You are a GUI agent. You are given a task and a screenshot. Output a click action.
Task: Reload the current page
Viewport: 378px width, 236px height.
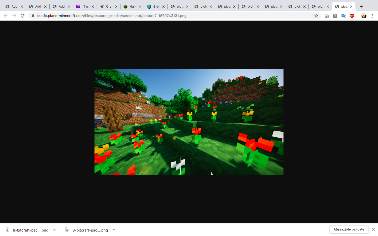point(23,16)
